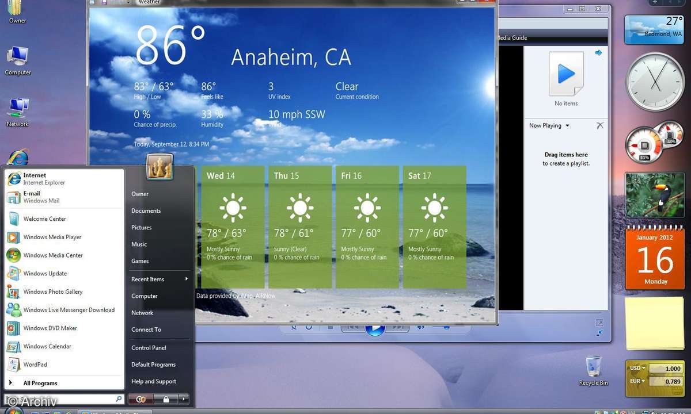Open the Owner folder on the desktop
691x414 pixels.
tap(17, 12)
